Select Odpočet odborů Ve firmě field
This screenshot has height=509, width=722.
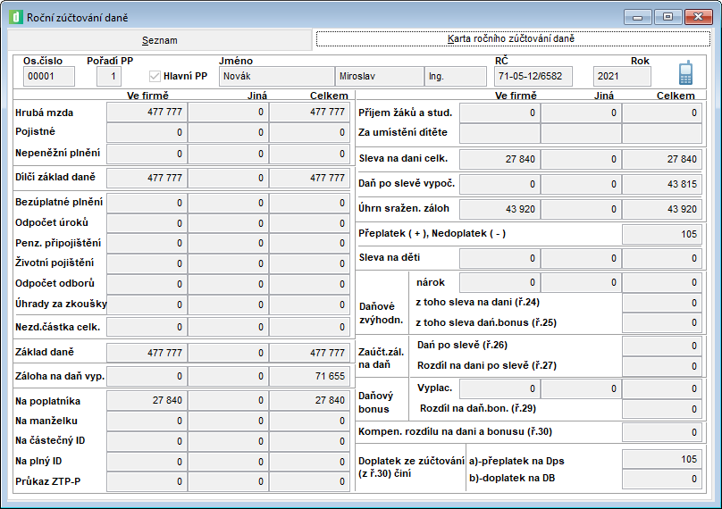147,284
